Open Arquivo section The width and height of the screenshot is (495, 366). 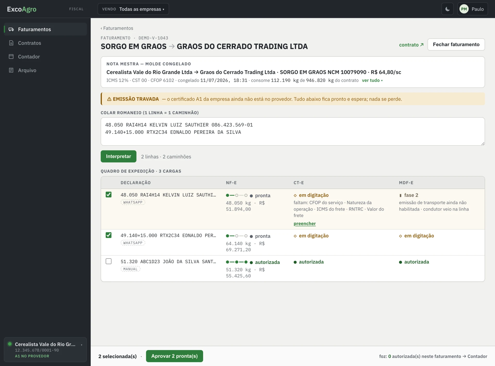pos(45,70)
